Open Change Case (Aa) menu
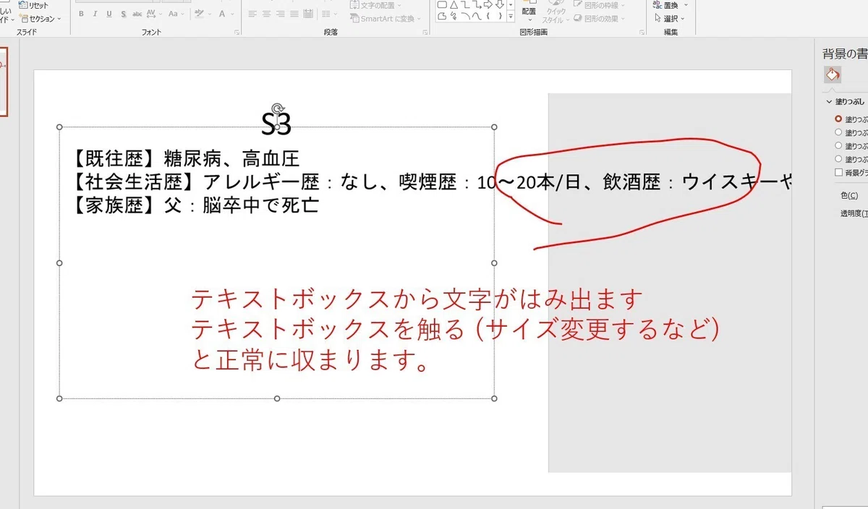The image size is (868, 509). click(176, 14)
